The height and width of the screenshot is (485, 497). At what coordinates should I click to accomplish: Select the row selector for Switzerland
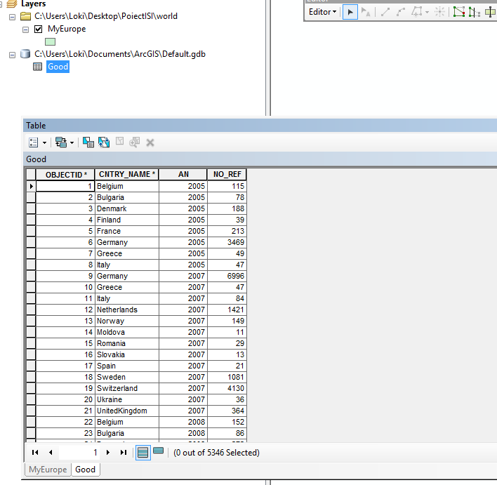pos(31,388)
